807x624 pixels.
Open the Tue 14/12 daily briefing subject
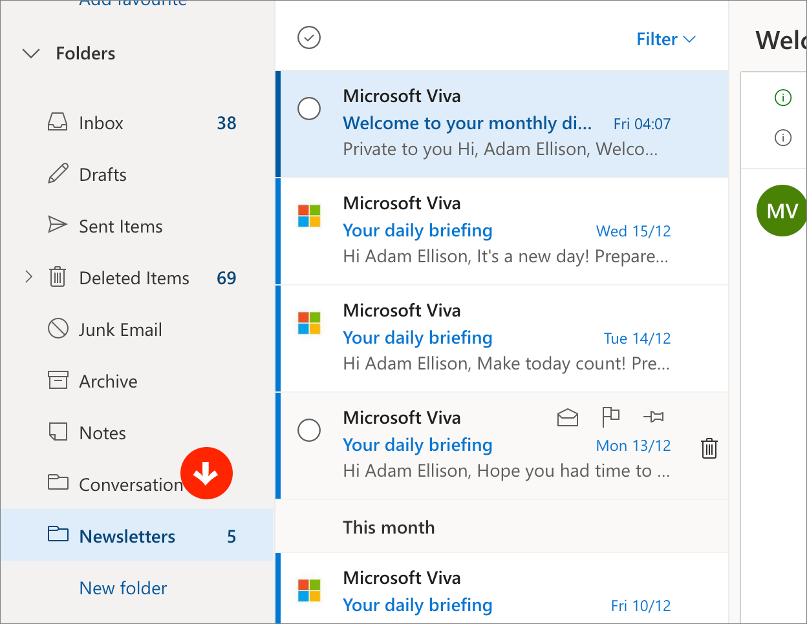(x=418, y=338)
